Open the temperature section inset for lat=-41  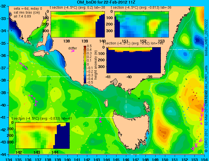click(x=43, y=135)
